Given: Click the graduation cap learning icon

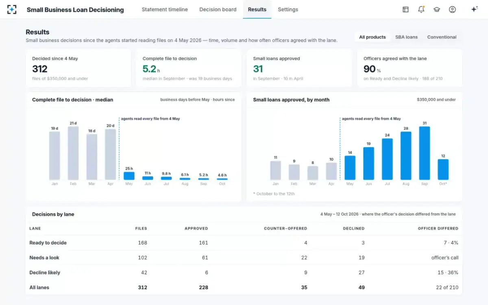Looking at the screenshot, I should click(x=436, y=9).
